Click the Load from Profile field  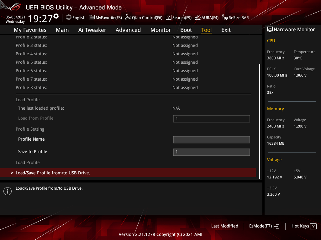[212, 118]
